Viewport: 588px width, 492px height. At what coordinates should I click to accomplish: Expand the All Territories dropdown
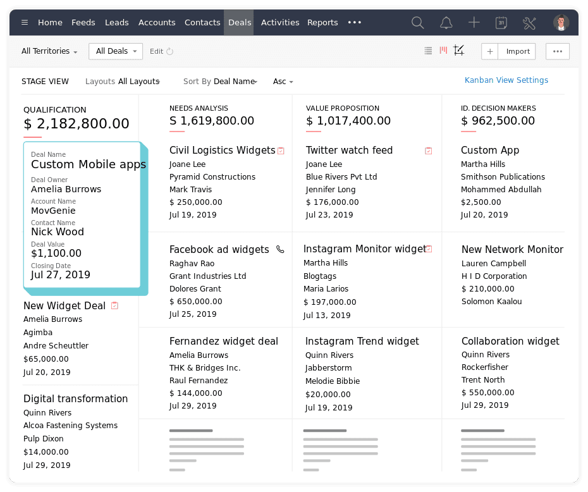click(x=49, y=51)
